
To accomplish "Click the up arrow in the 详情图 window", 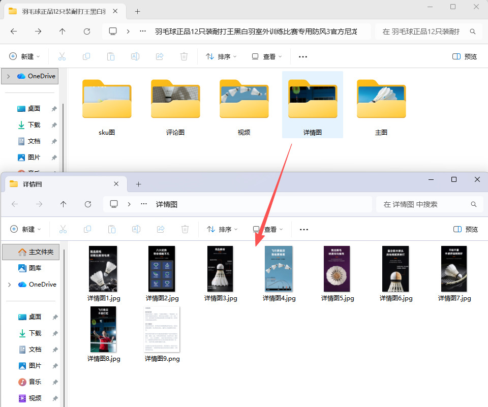I will (x=63, y=204).
